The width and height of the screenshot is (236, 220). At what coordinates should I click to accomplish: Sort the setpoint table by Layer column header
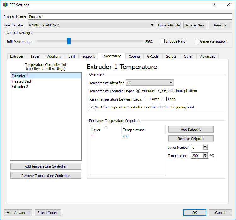tap(106, 130)
